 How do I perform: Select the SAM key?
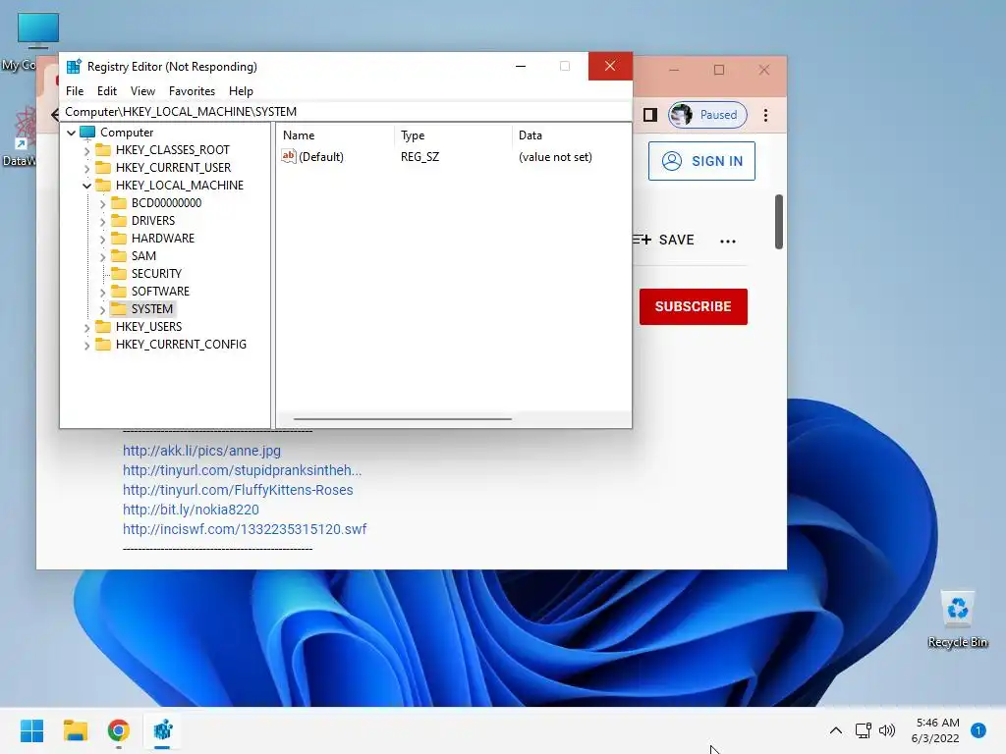pos(143,256)
